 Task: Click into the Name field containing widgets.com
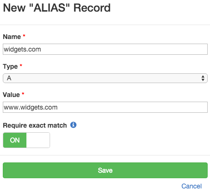pyautogui.click(x=105, y=49)
